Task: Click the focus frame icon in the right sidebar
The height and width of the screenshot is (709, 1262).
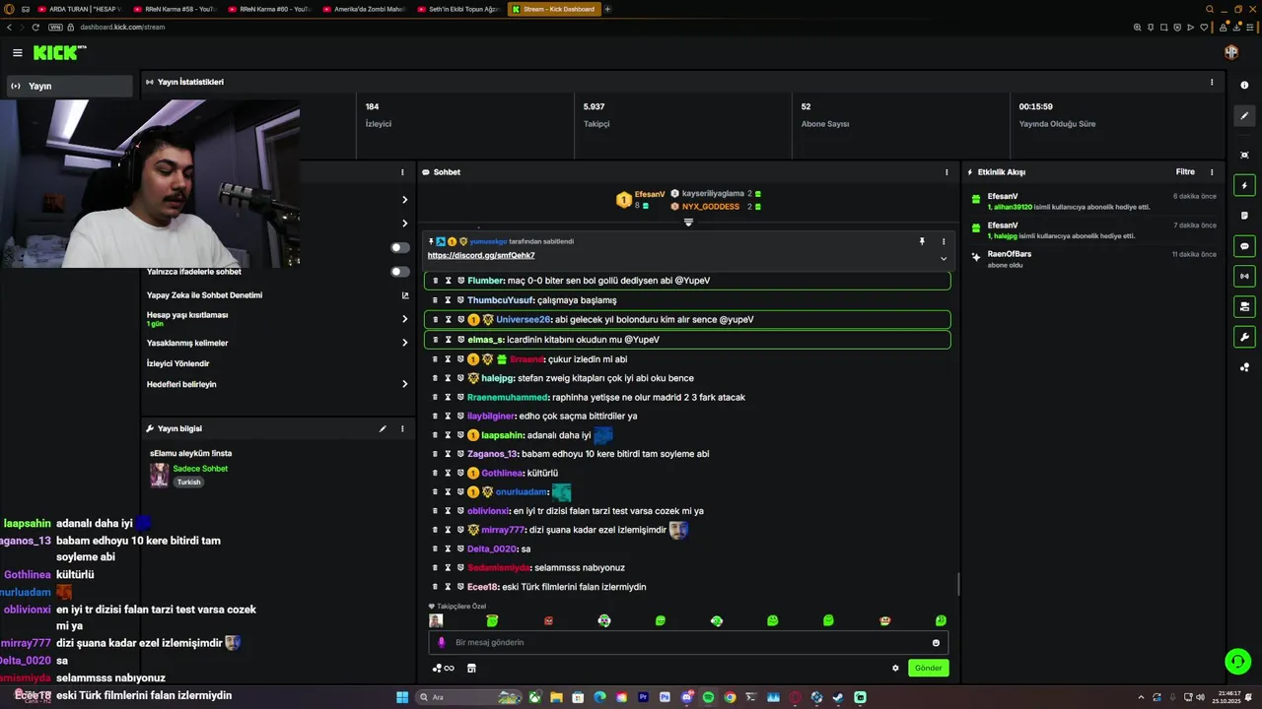Action: (x=1244, y=155)
